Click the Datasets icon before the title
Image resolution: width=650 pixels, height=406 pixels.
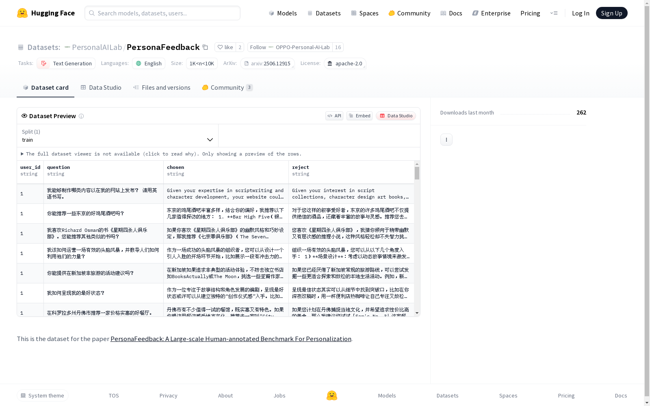tap(21, 48)
